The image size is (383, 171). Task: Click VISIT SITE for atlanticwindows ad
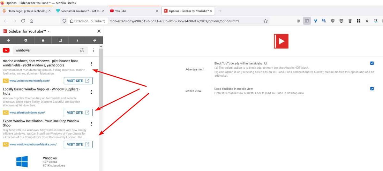tap(78, 113)
